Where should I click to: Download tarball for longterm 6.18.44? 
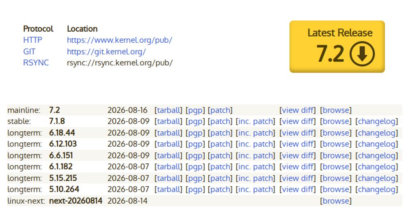pyautogui.click(x=168, y=133)
